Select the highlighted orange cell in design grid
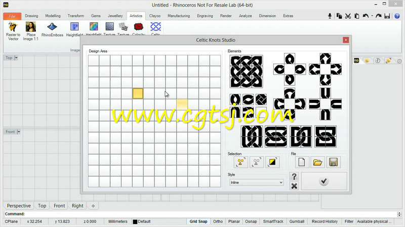This screenshot has width=405, height=227. coord(138,93)
